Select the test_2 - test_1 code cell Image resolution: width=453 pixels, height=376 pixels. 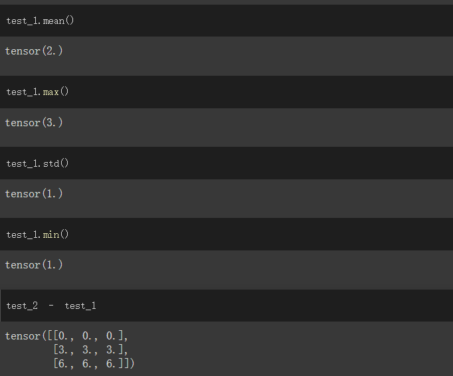pyautogui.click(x=226, y=306)
